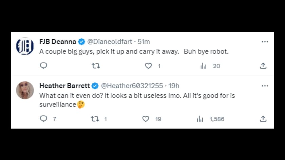
Task: Open more options for Heather Barrett's tweet
Action: point(265,86)
